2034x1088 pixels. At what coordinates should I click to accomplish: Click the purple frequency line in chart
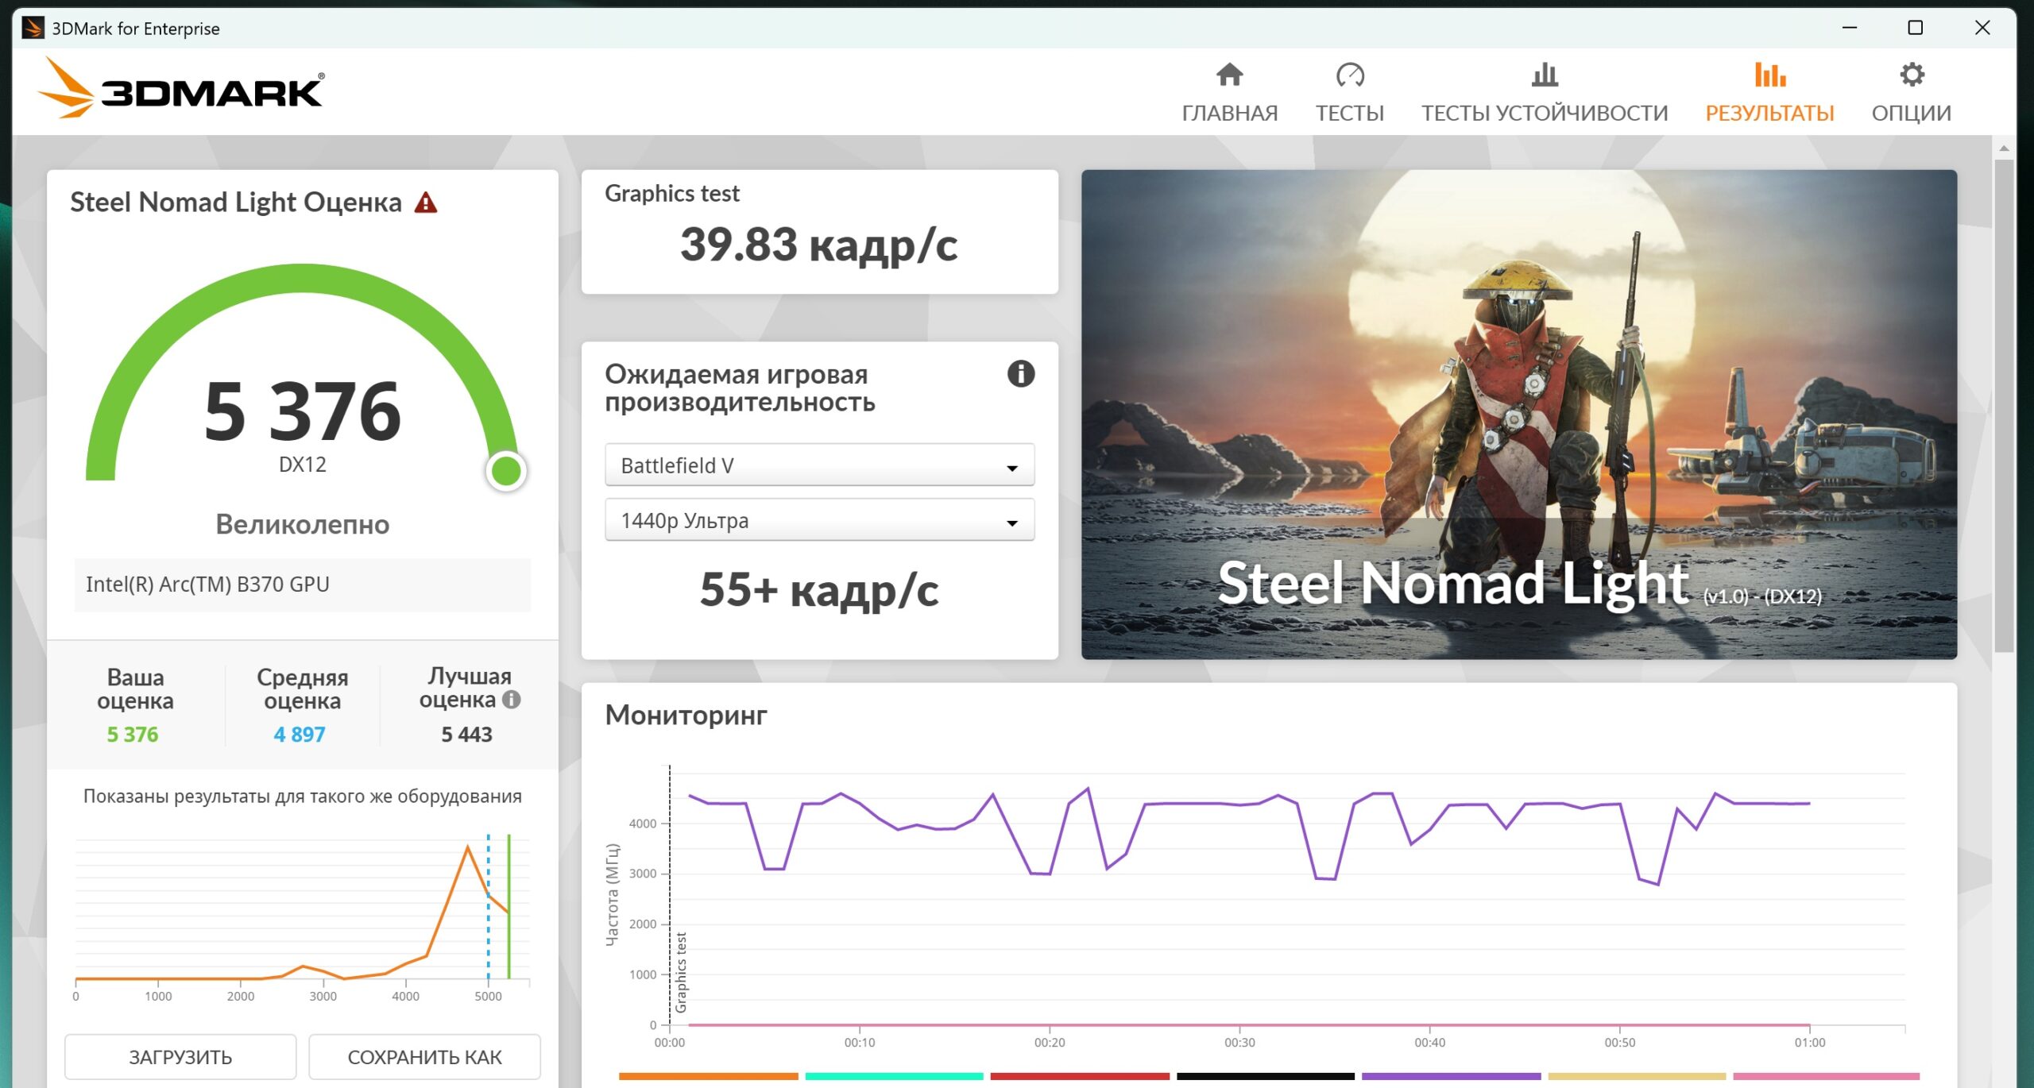1192,804
